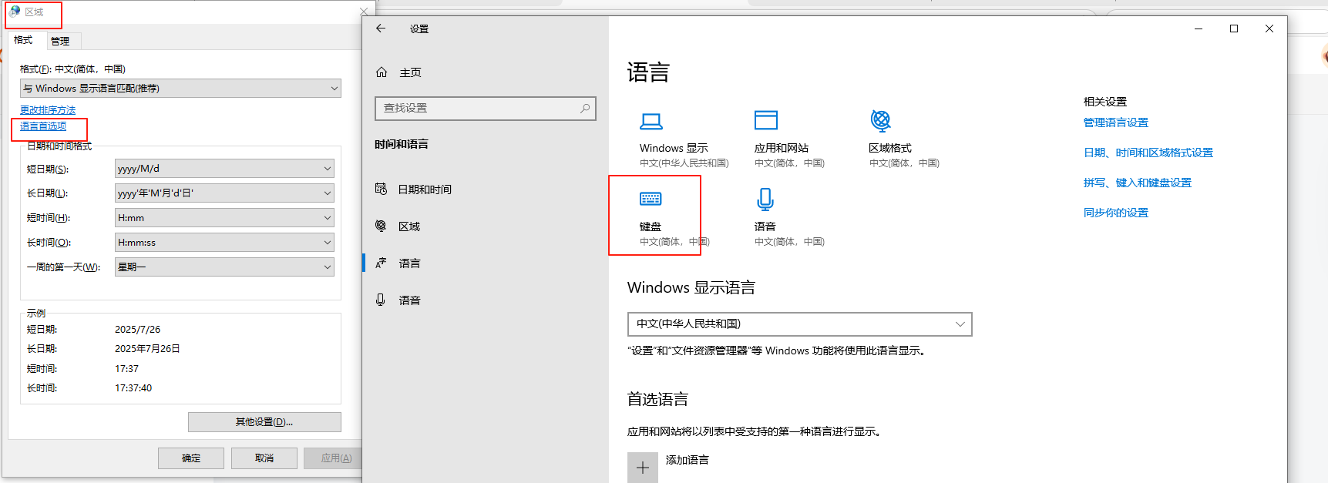The height and width of the screenshot is (483, 1328).
Task: Switch to the 格式 tab
Action: tap(24, 40)
